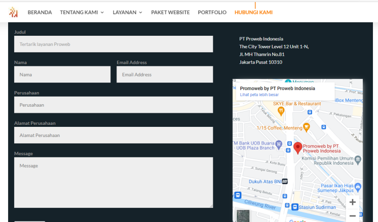Focus the Judul input field
The image size is (378, 222).
click(113, 44)
